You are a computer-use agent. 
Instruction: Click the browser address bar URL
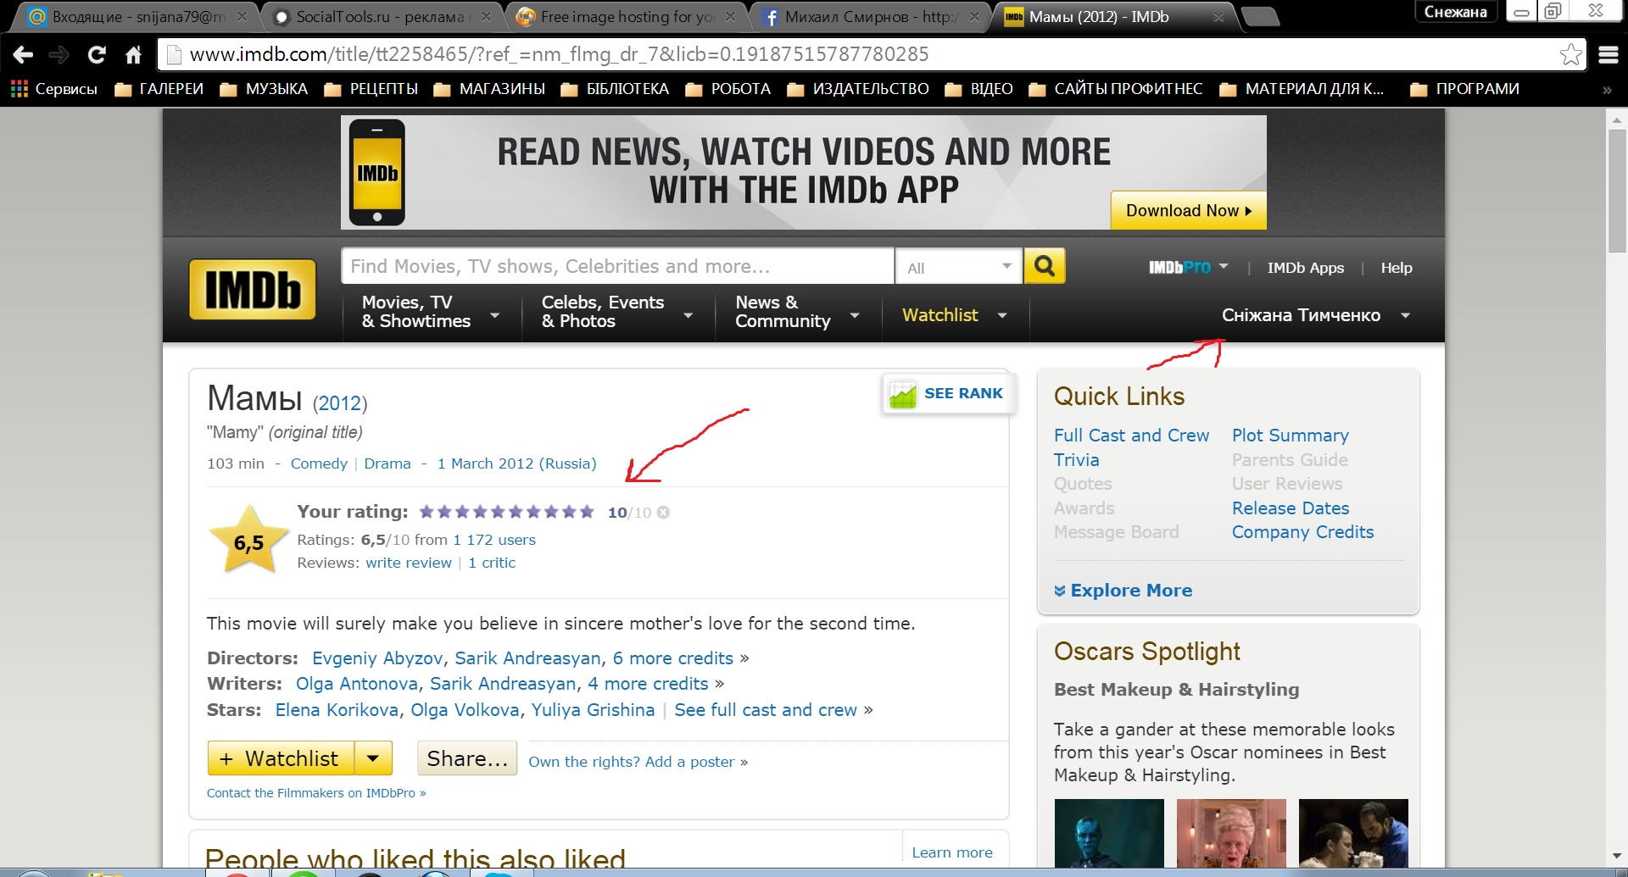coord(559,55)
